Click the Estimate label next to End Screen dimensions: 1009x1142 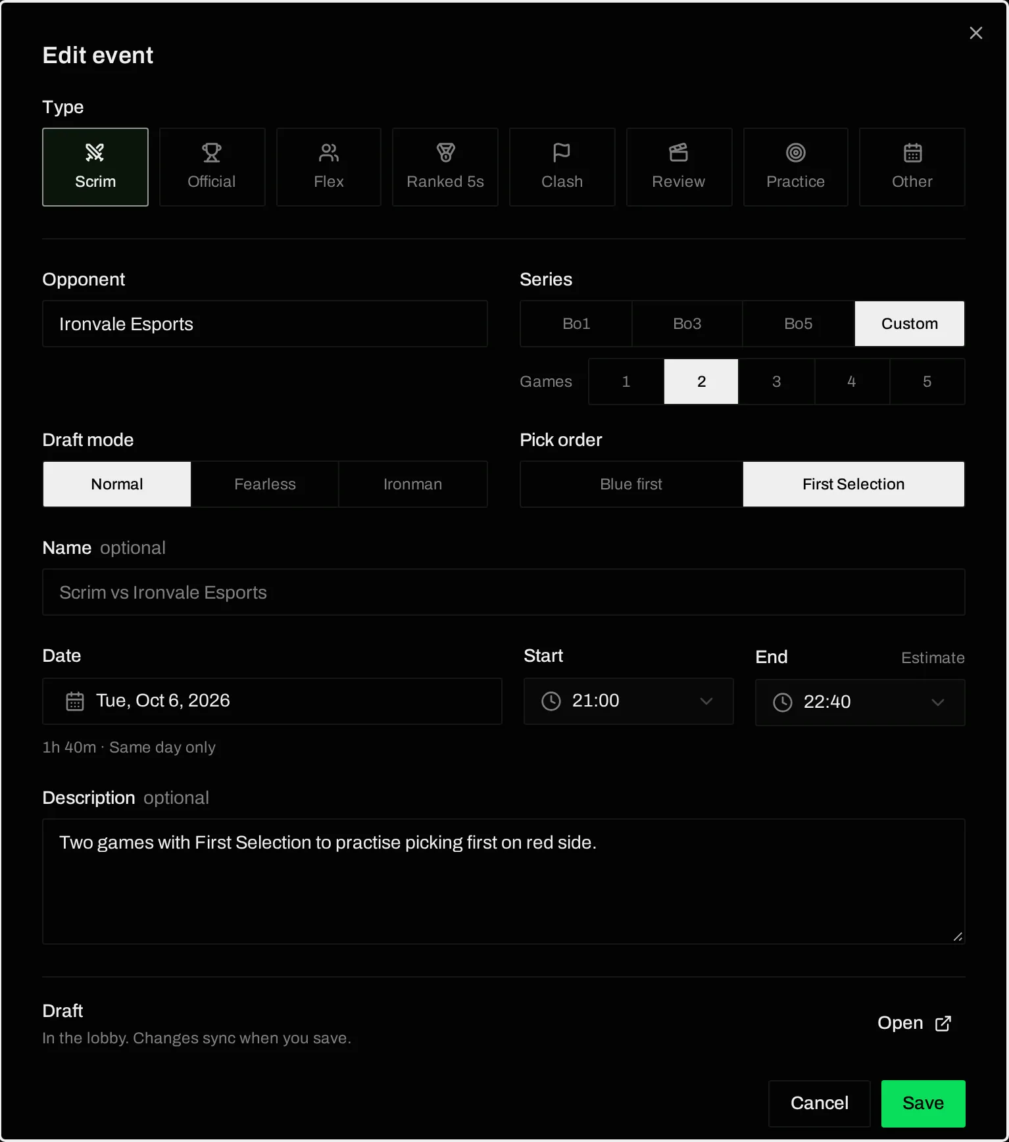tap(933, 658)
